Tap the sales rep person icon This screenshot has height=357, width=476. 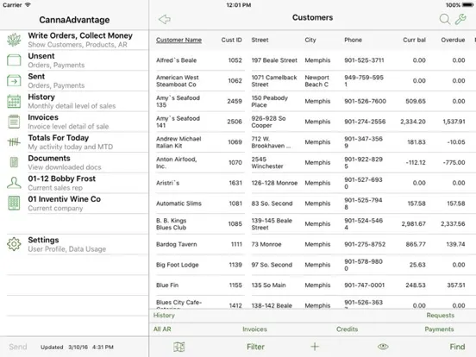14,183
